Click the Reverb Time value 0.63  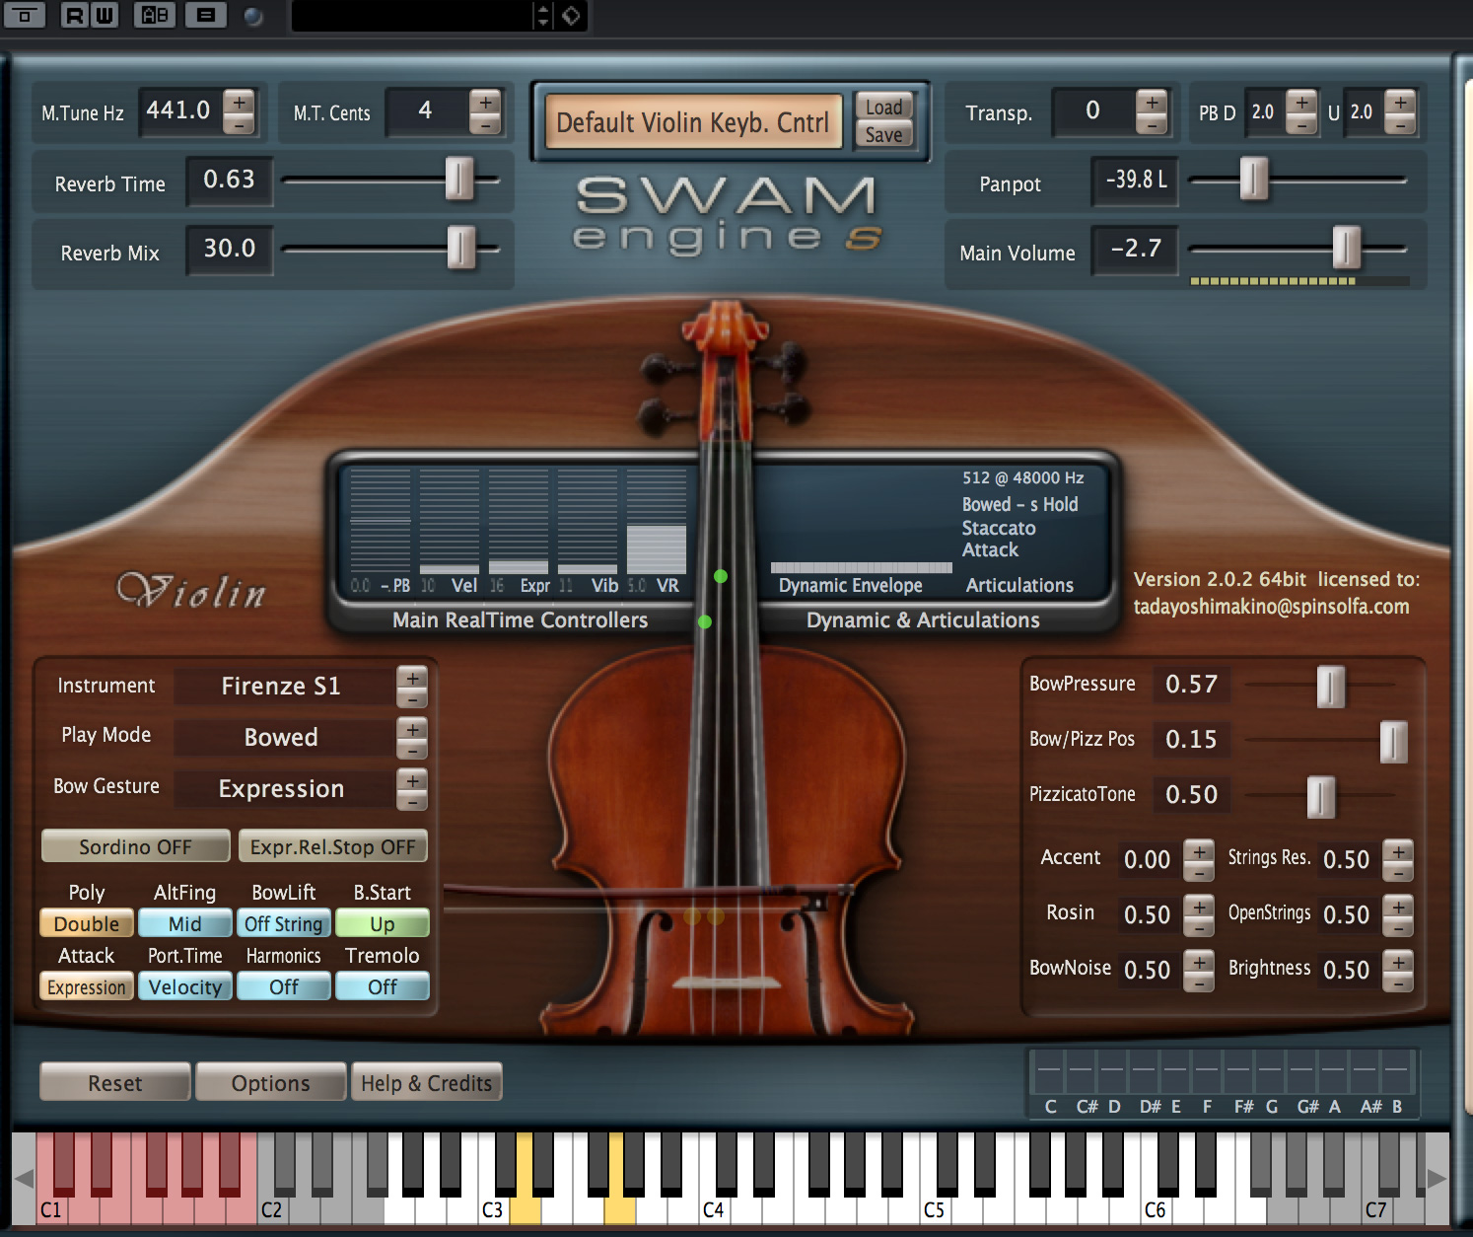[229, 180]
